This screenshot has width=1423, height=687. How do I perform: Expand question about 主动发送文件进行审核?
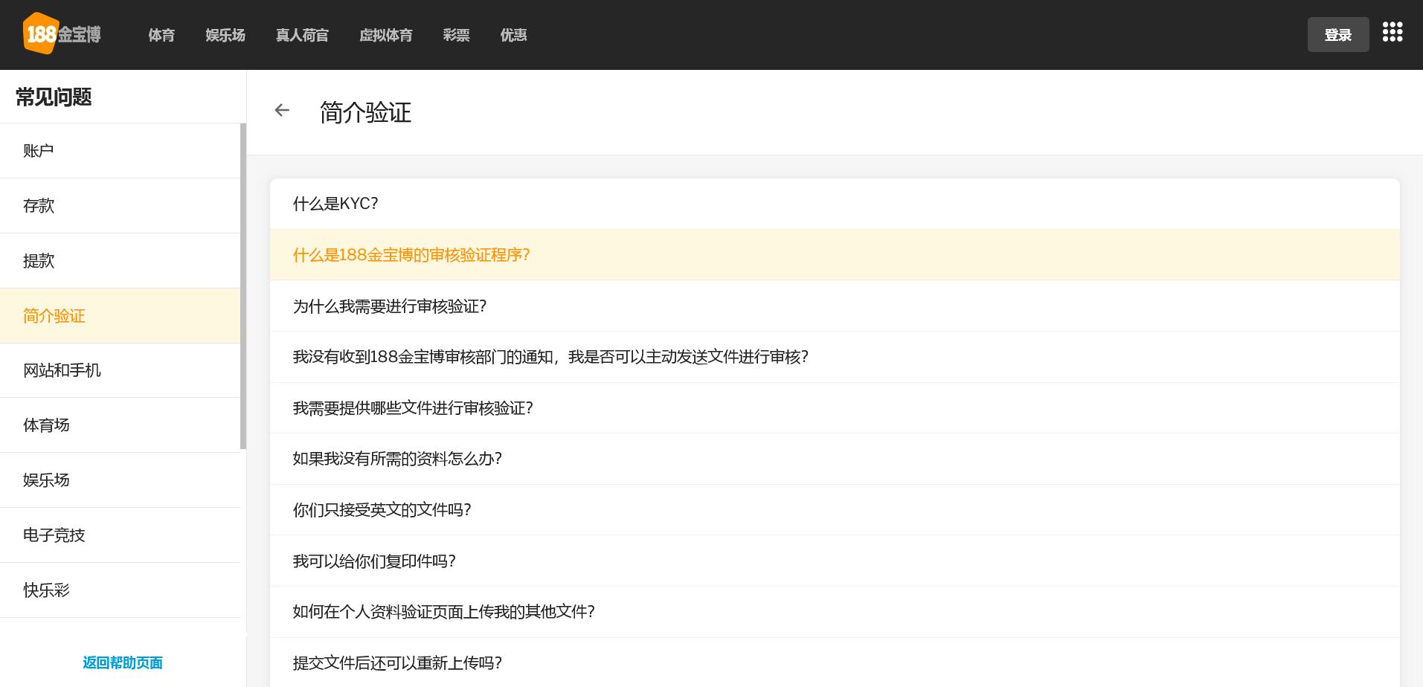835,357
